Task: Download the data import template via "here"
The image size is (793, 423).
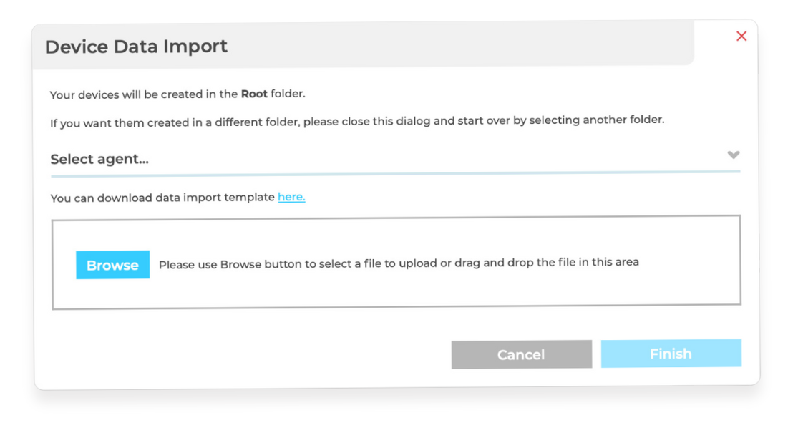Action: point(291,197)
